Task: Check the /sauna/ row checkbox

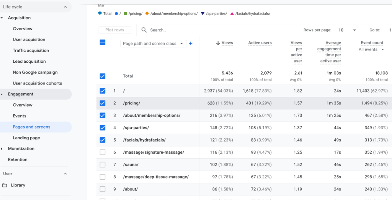Action: (102, 164)
